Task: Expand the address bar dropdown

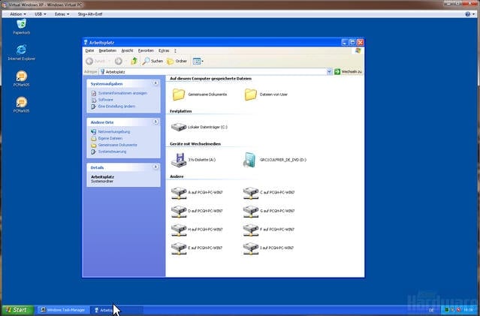Action: 329,71
